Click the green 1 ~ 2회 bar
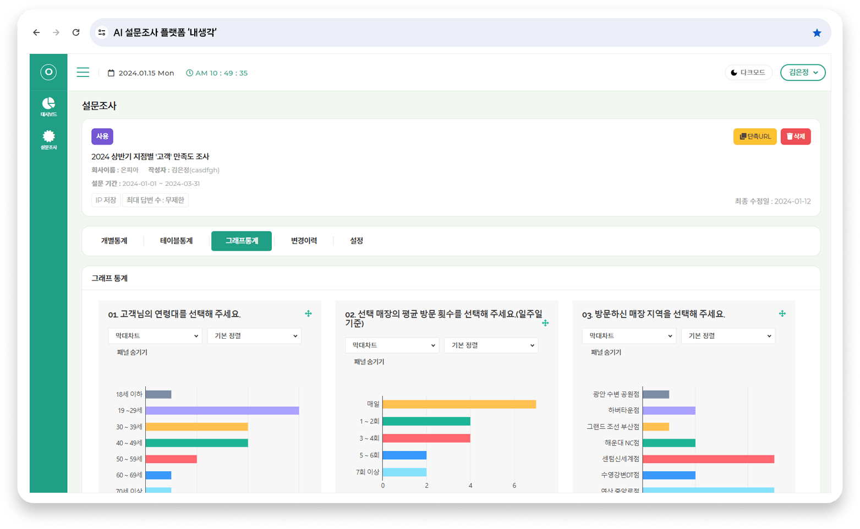 pos(426,421)
